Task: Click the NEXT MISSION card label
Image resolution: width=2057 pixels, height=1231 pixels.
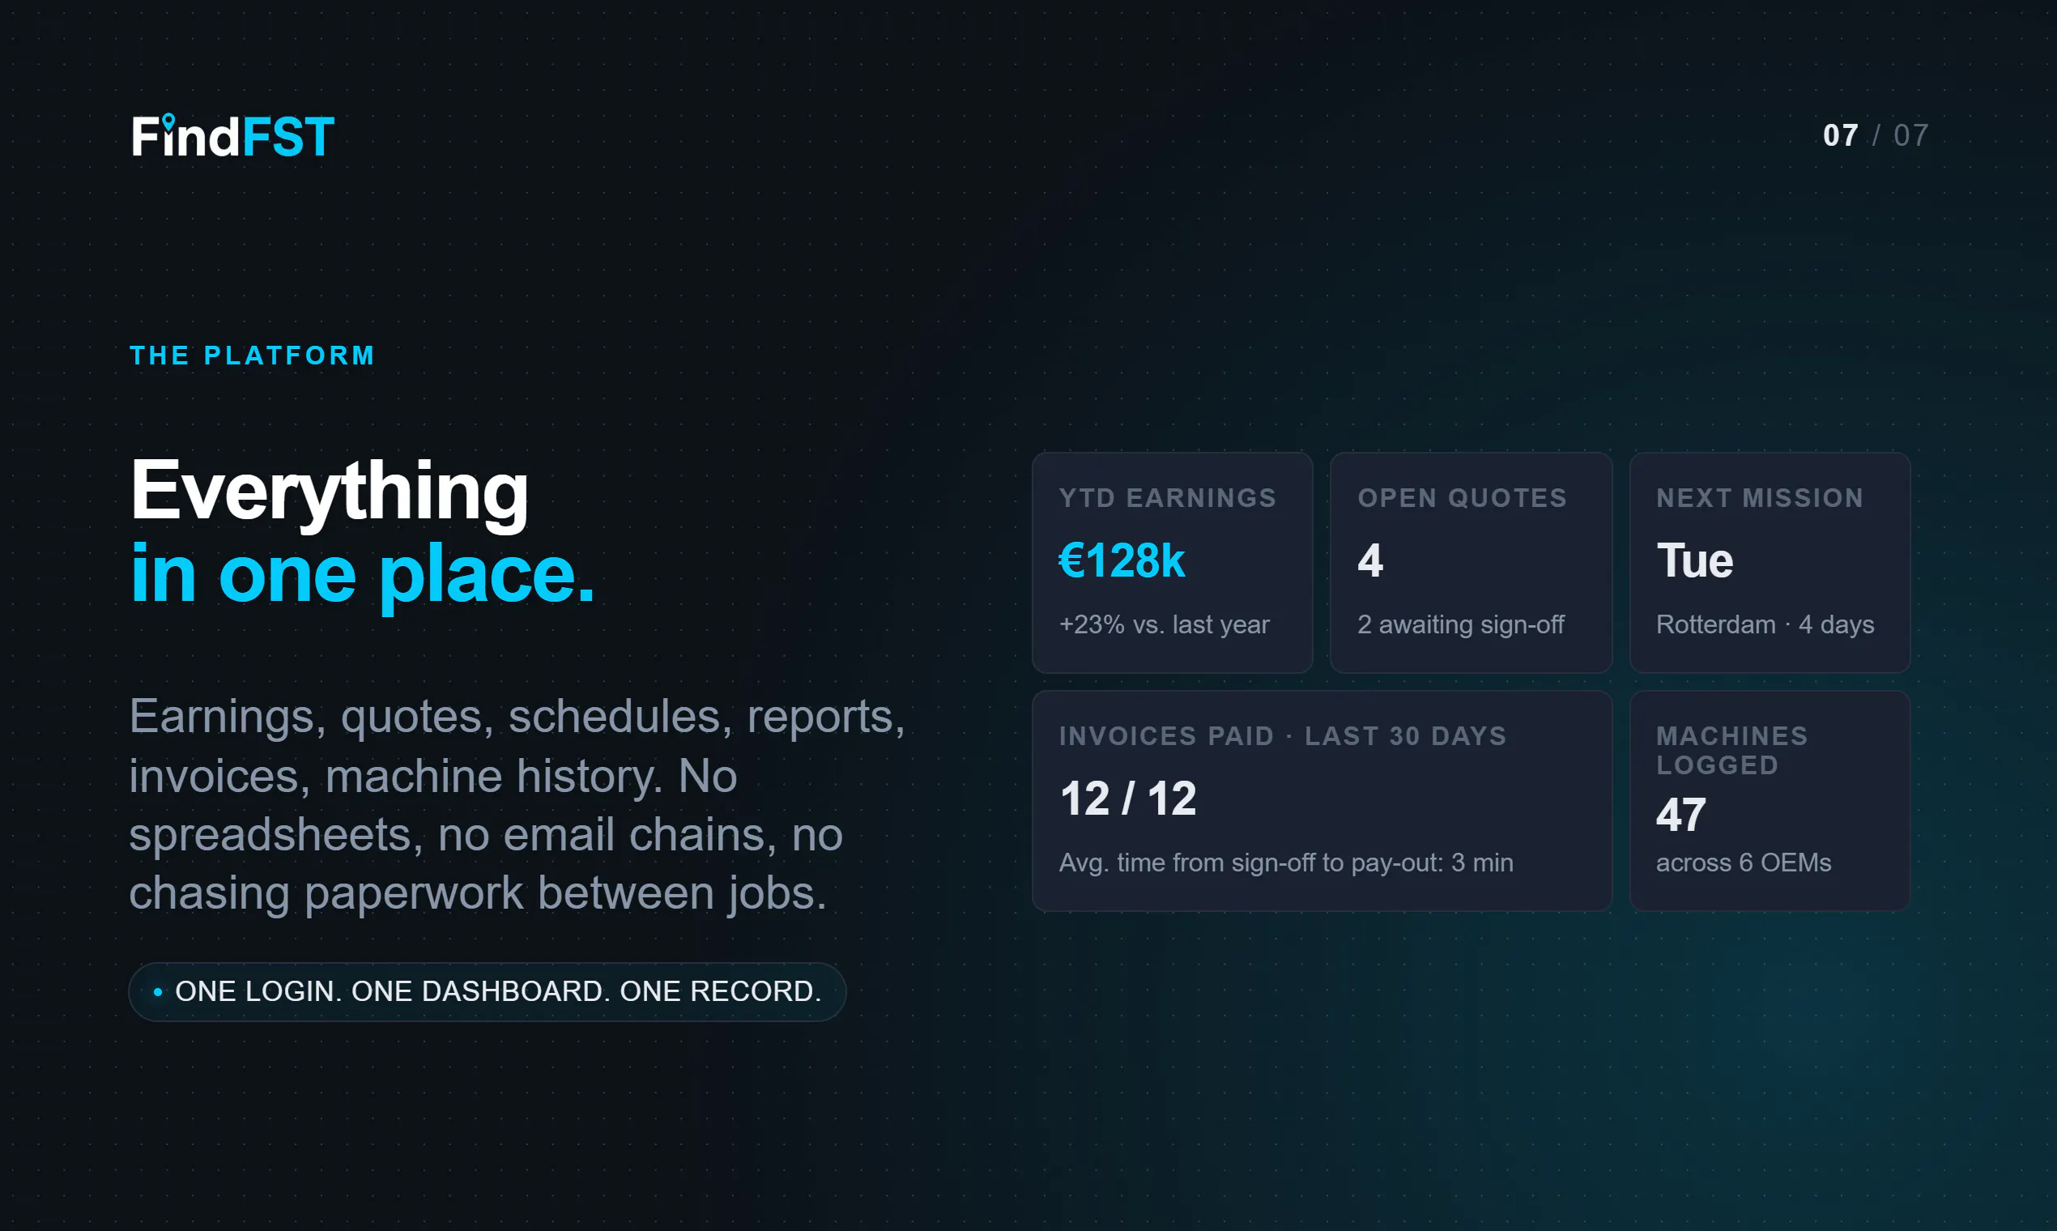Action: click(x=1760, y=498)
